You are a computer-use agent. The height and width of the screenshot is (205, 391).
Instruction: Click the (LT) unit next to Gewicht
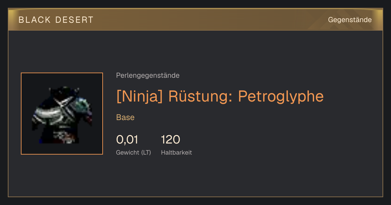click(x=146, y=152)
